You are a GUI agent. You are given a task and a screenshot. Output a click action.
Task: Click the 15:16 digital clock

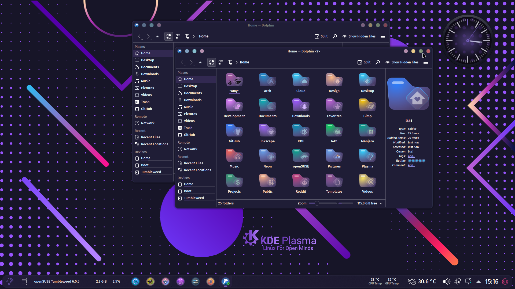click(x=491, y=282)
